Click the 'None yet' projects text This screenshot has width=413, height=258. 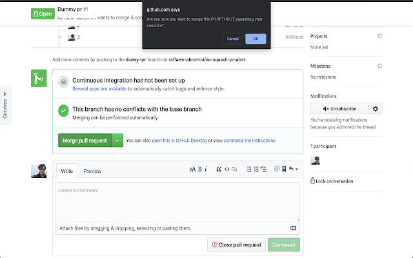click(x=319, y=47)
